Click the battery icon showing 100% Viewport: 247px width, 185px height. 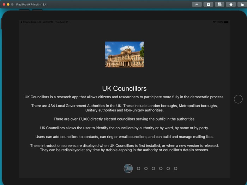[x=226, y=22]
